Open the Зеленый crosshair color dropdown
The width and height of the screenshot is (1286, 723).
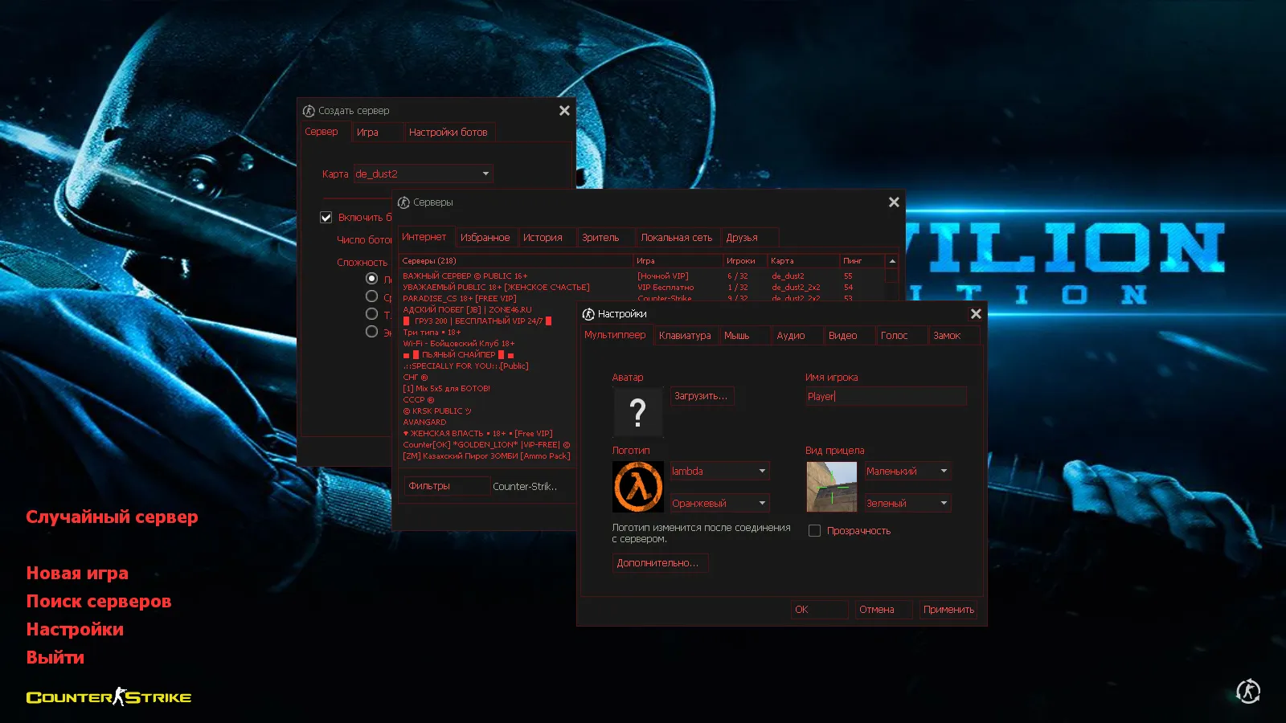[x=907, y=504]
